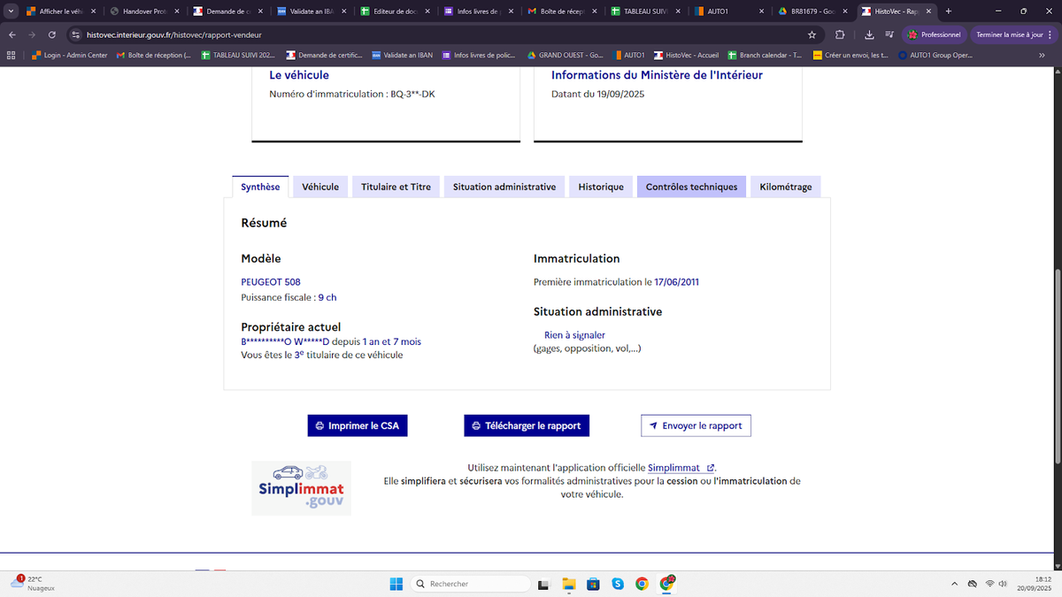Open the browser extensions puzzle icon
Screen dimensions: 1062x597
840,34
